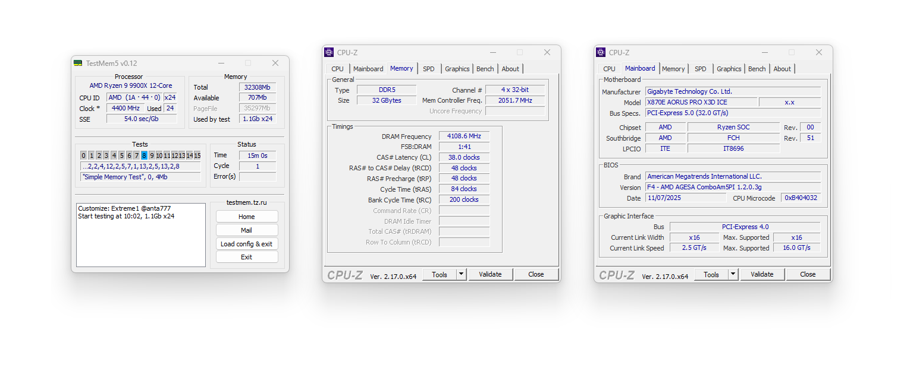Open Tools dropdown arrow in CPU-Z Memory window

[462, 274]
